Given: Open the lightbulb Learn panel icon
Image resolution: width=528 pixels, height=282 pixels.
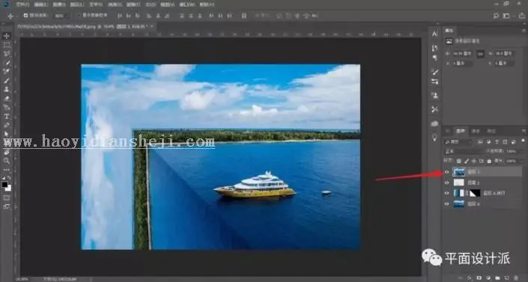Looking at the screenshot, I should pyautogui.click(x=434, y=138).
